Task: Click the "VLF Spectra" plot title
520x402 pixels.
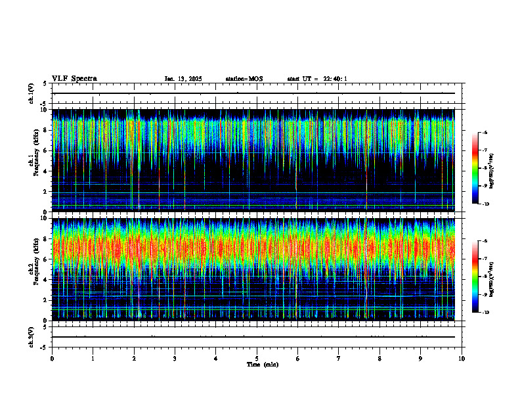Action: (74, 79)
